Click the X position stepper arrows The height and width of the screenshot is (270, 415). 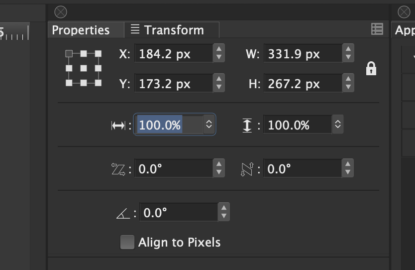pyautogui.click(x=218, y=53)
